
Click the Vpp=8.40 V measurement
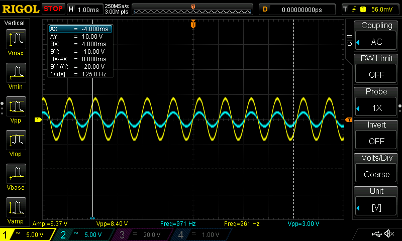[112, 224]
